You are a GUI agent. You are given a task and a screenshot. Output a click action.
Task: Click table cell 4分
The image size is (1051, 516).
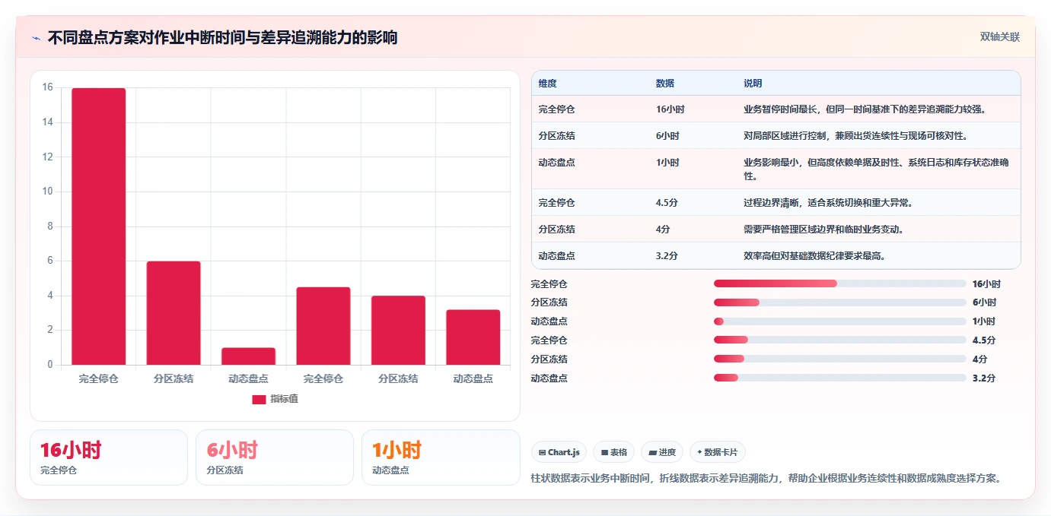(664, 230)
